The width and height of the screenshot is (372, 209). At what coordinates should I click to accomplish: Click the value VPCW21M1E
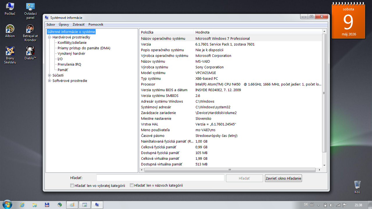(206, 73)
